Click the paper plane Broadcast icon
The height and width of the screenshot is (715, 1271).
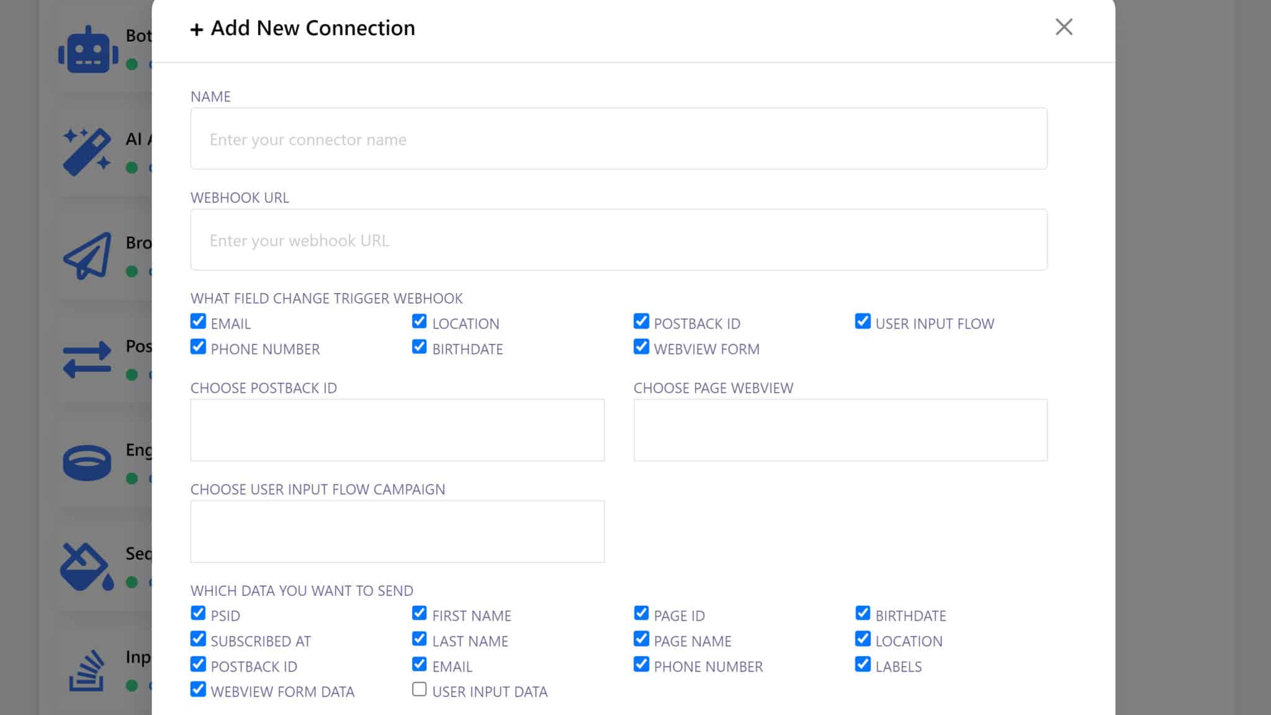[x=88, y=256]
